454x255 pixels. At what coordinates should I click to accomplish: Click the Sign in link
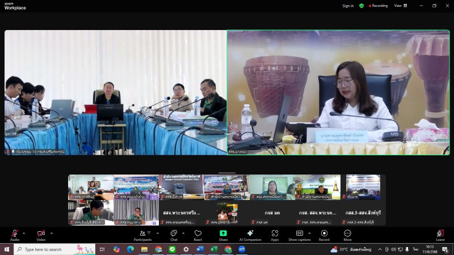348,6
